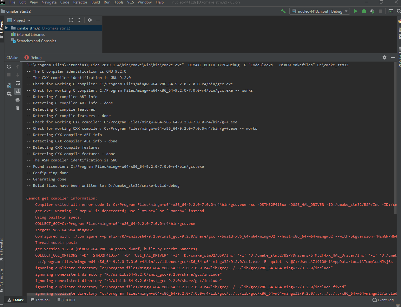The image size is (401, 307).
Task: Select Scratches and Consoles node
Action: pyautogui.click(x=34, y=41)
